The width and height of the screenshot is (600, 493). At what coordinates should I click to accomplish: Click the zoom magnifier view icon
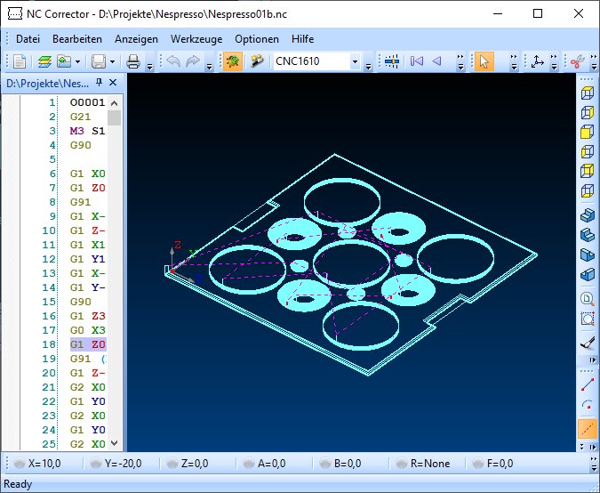(x=587, y=299)
